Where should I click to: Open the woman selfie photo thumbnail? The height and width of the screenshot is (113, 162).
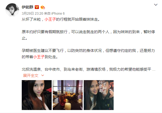(37, 95)
